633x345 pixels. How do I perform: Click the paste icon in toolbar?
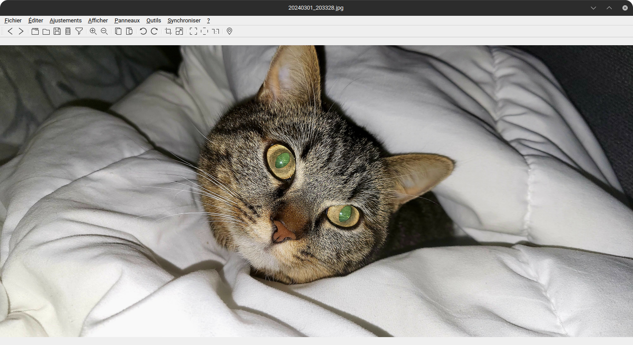coord(129,31)
